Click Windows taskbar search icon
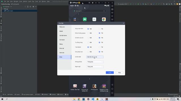The width and height of the screenshot is (181, 101). [7, 99]
